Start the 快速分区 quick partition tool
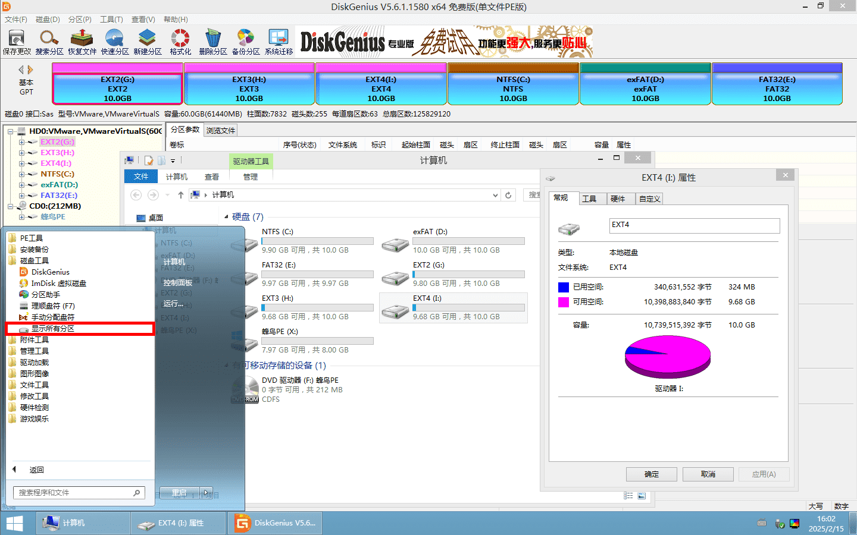The image size is (857, 535). coord(115,42)
